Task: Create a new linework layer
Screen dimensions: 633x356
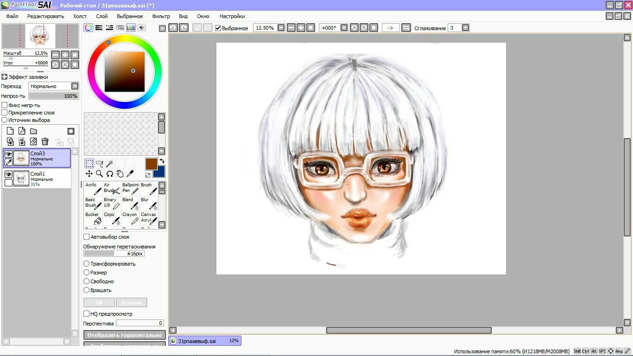Action: point(22,131)
